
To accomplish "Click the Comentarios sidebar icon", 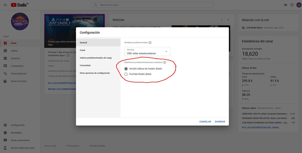I will pyautogui.click(x=5, y=66).
